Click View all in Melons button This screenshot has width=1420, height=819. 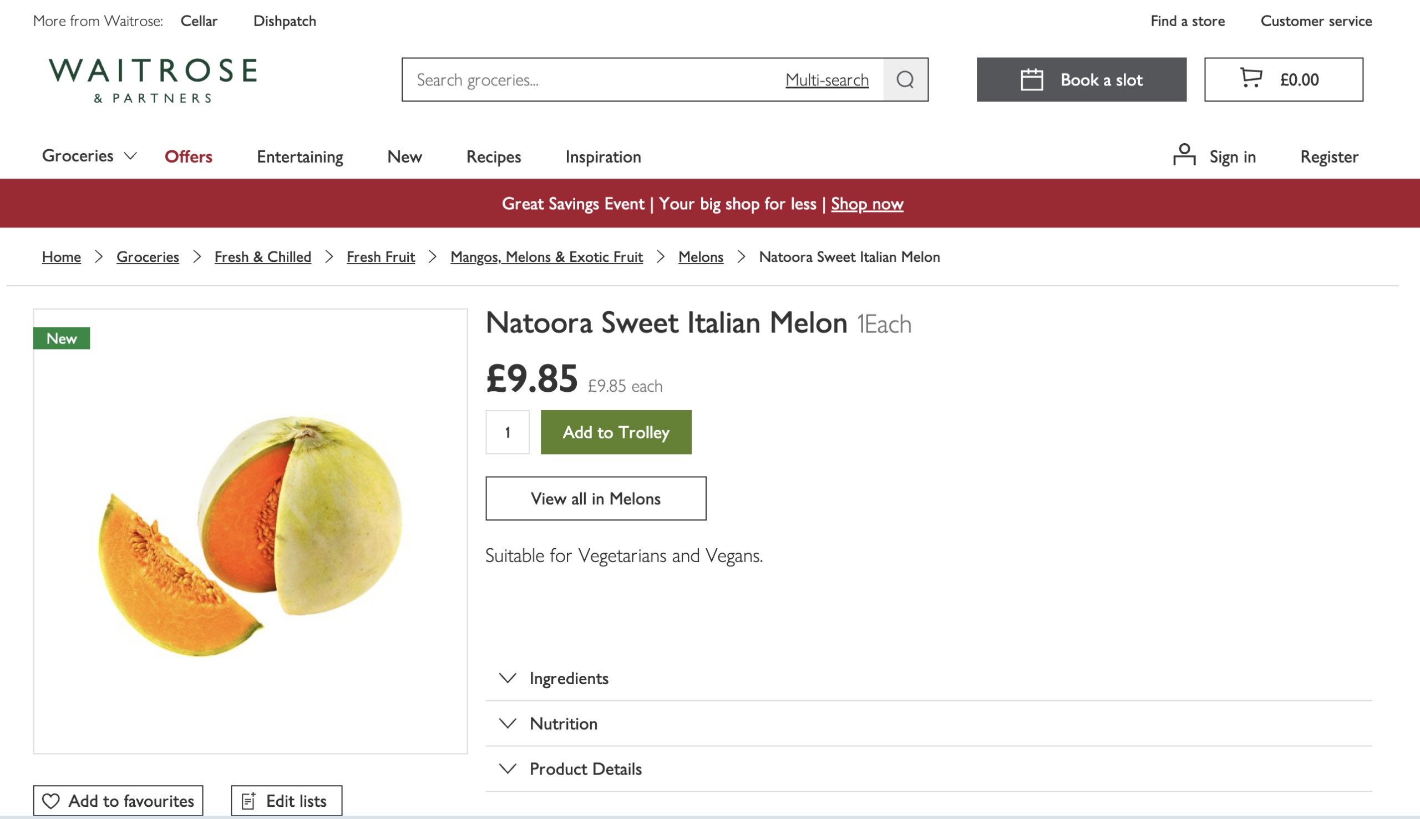click(x=596, y=498)
